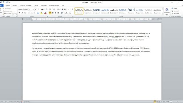Increase paragraph indent
The height and width of the screenshot is (103, 183).
pyautogui.click(x=65, y=9)
